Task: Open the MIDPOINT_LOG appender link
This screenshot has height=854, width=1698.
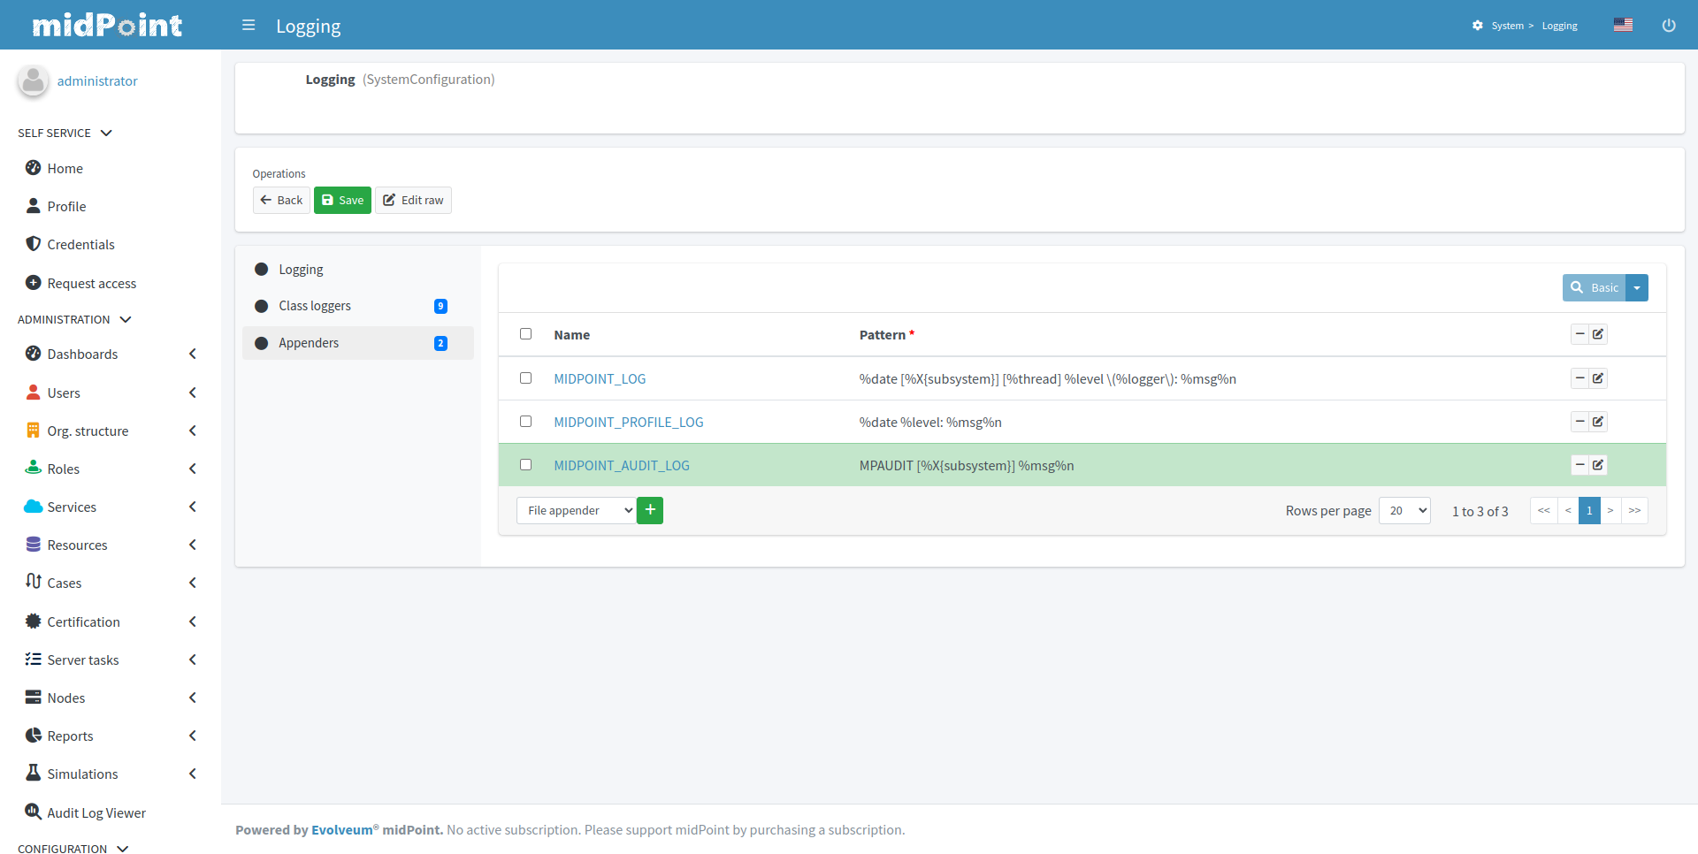Action: point(600,379)
